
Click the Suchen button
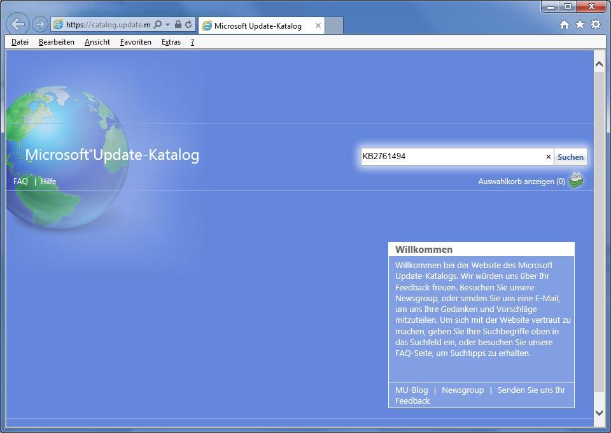click(x=570, y=157)
